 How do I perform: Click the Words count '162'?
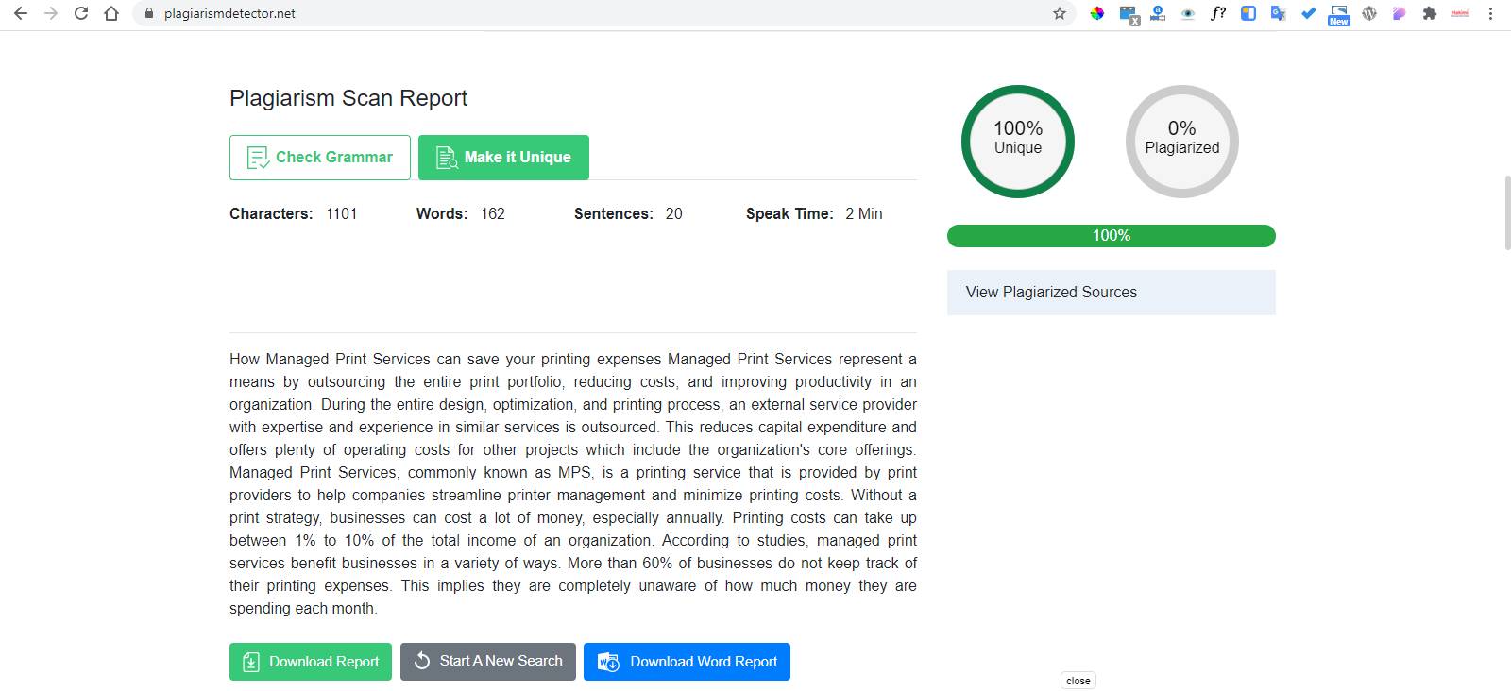[493, 214]
